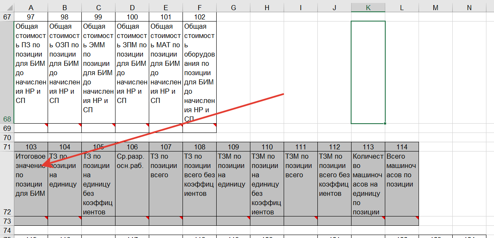This screenshot has height=238, width=494.
Task: Click cell containing number 113
Action: click(x=368, y=147)
